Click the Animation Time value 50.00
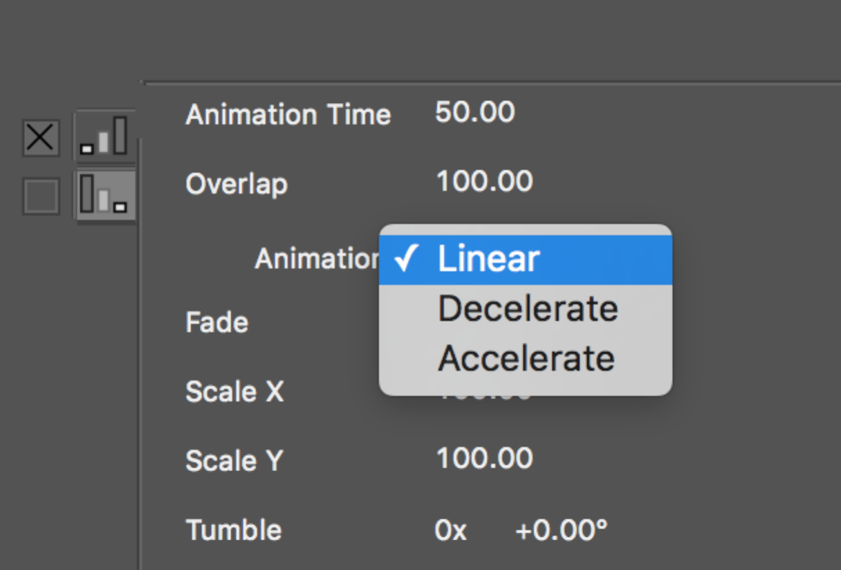 [x=475, y=112]
